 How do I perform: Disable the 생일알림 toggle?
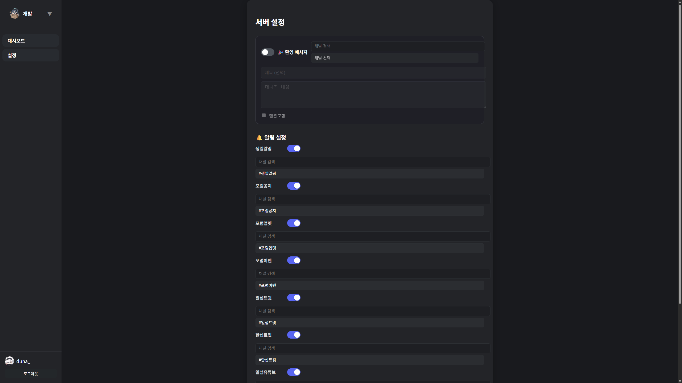294,148
